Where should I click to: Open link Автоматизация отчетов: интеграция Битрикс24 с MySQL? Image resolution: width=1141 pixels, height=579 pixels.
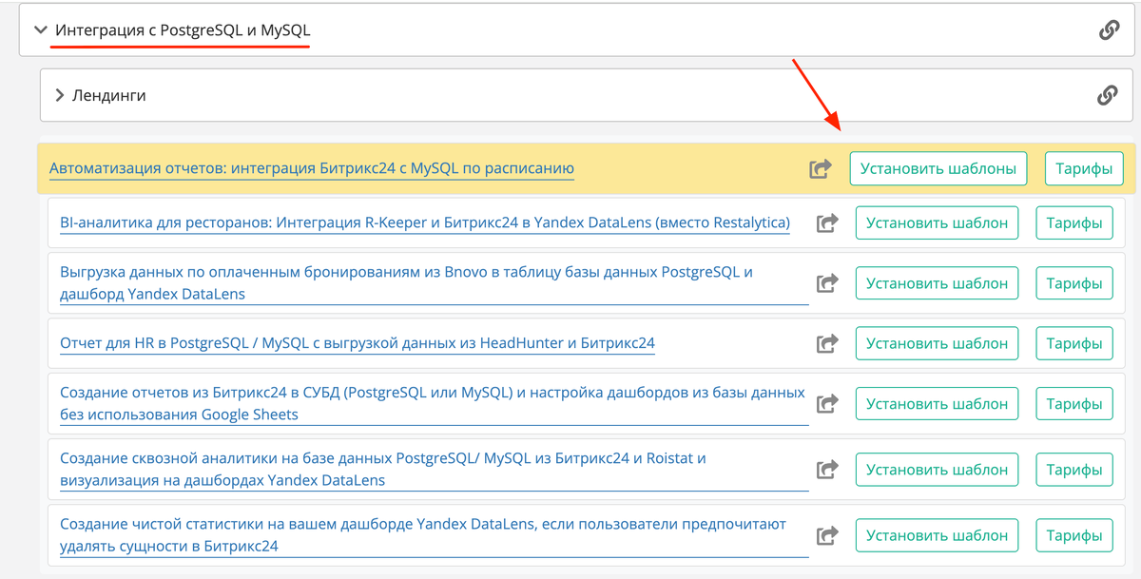pyautogui.click(x=312, y=168)
